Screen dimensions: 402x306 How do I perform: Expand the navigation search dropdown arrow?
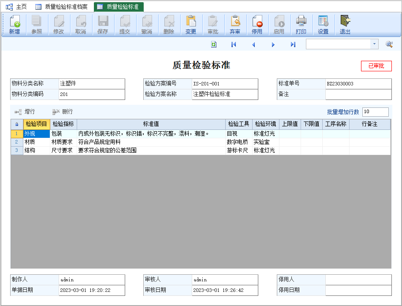pyautogui.click(x=374, y=44)
